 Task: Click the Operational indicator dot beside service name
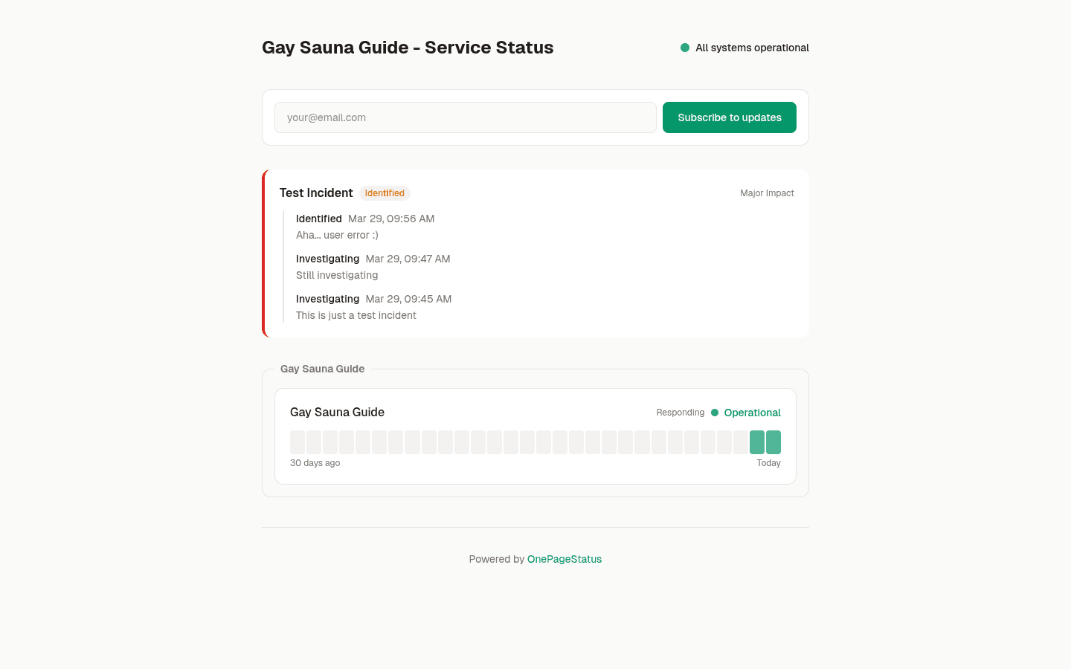pos(715,413)
